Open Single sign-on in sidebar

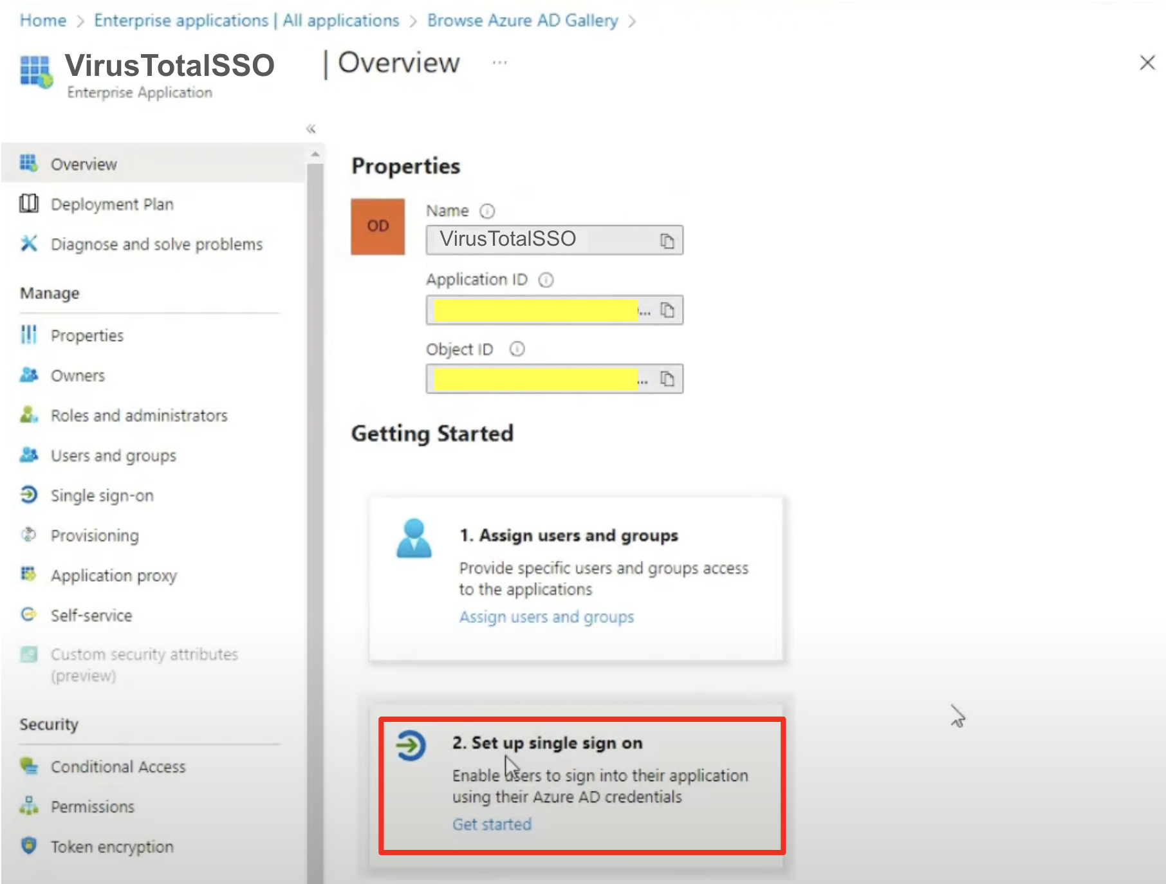pos(102,495)
